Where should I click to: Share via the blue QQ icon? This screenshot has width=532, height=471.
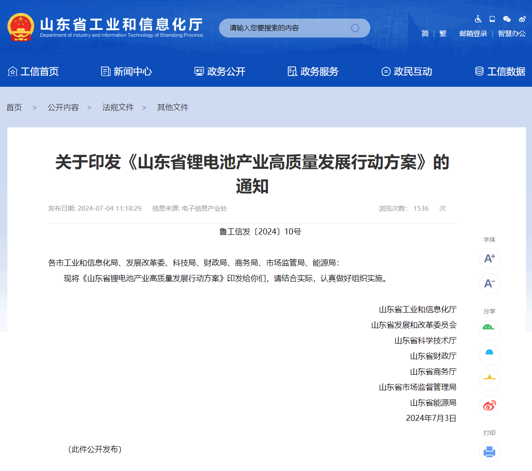[490, 355]
